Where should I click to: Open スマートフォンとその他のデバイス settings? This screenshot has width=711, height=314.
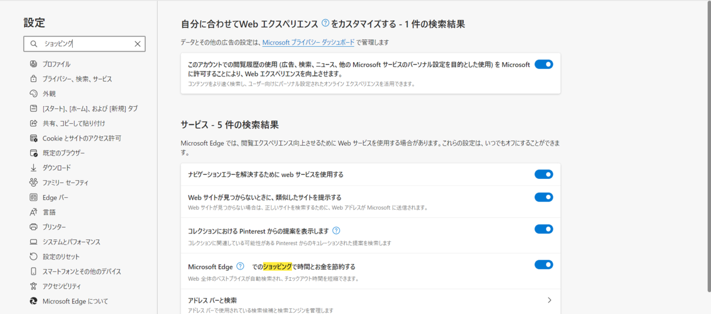[82, 271]
